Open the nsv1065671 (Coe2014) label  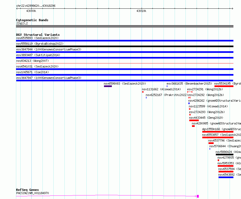click(32, 72)
